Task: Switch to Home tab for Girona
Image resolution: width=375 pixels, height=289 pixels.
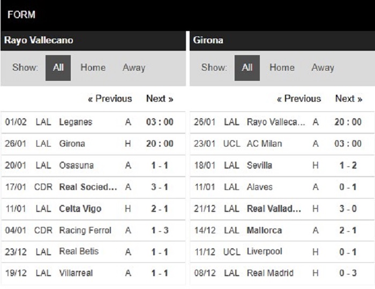Action: click(282, 67)
